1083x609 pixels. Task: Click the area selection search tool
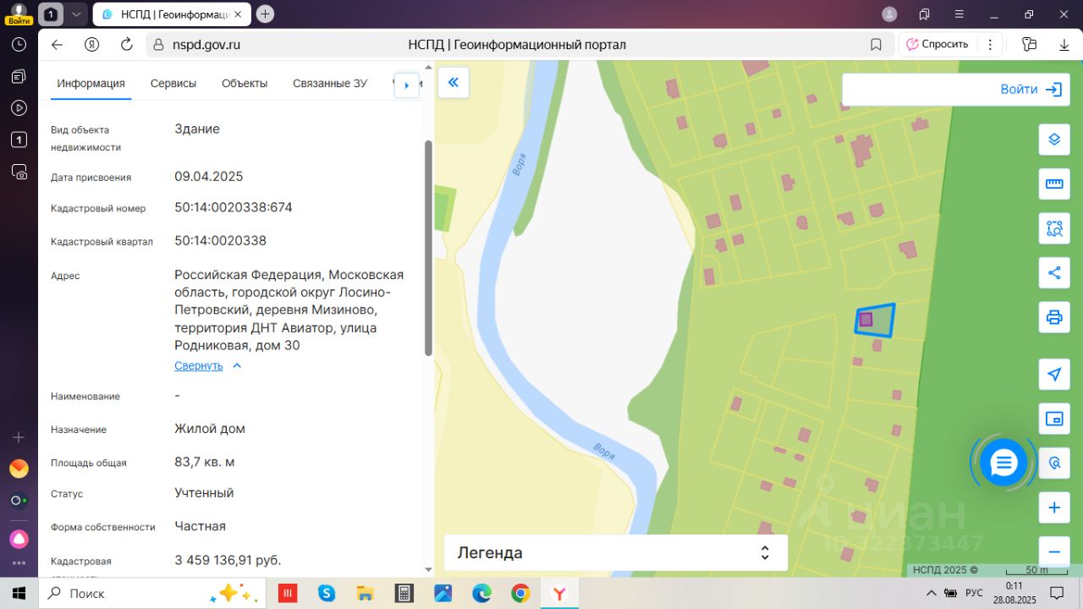(x=1054, y=228)
